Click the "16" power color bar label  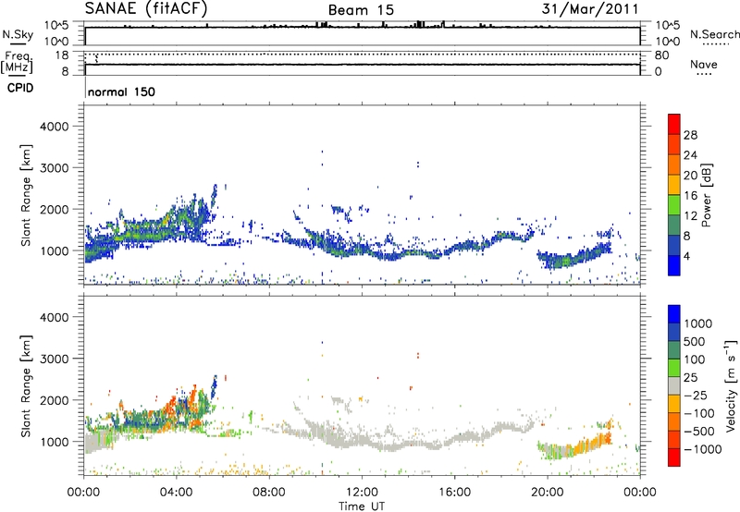pyautogui.click(x=690, y=196)
